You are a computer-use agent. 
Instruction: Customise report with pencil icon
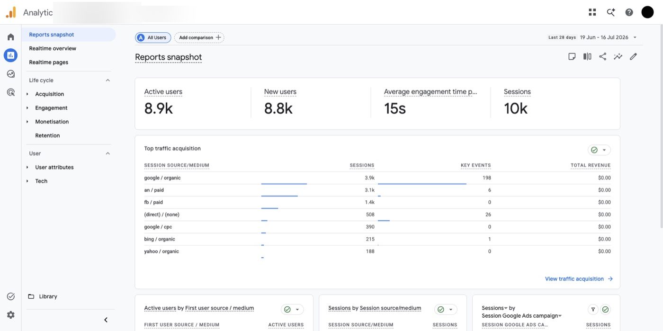(633, 57)
